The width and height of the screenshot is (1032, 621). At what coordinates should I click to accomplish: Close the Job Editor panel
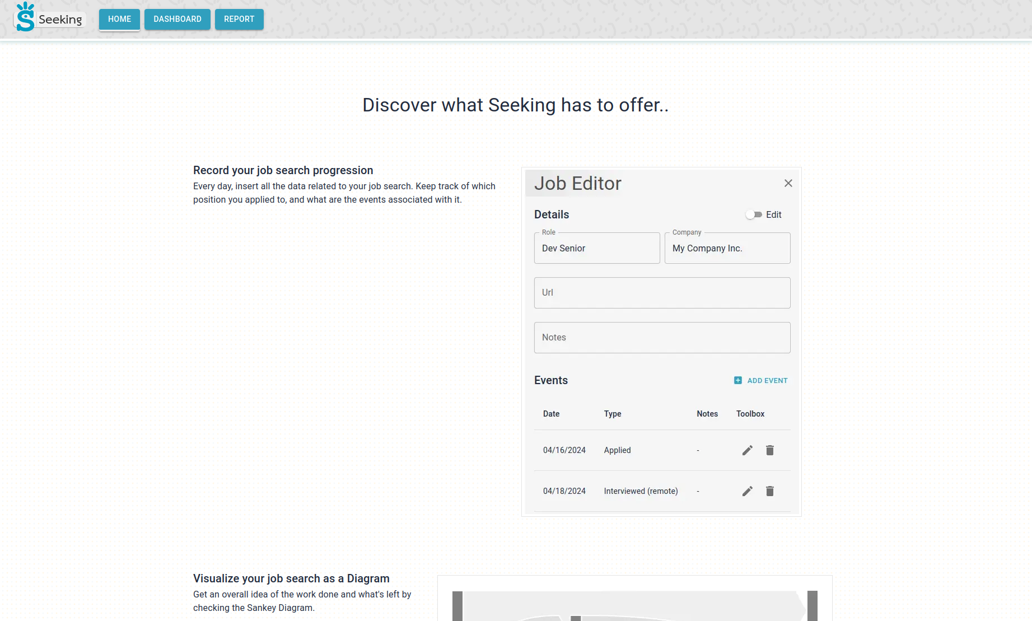[788, 183]
